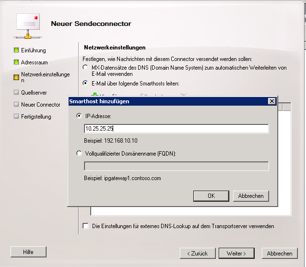Click the disabled FQDN text field

[176, 166]
